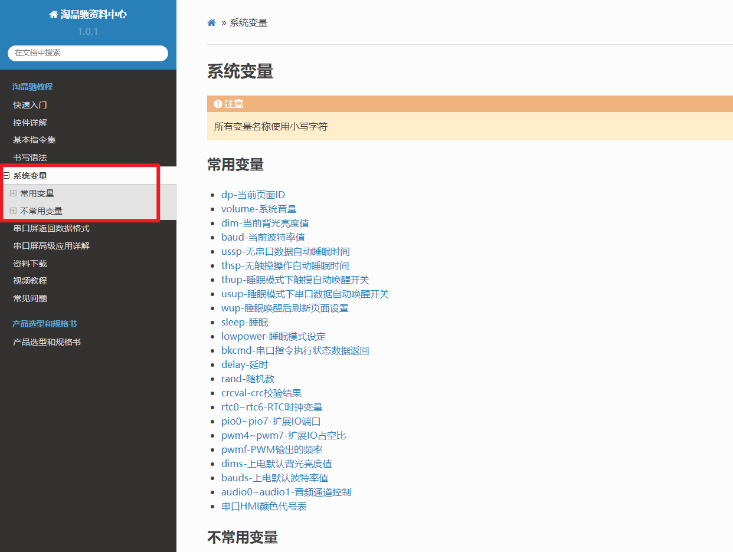This screenshot has height=552, width=733.
Task: Click the home icon in the breadcrumb
Action: click(x=211, y=23)
